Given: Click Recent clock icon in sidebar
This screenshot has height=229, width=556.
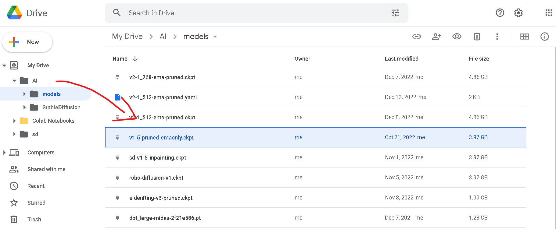Looking at the screenshot, I should pyautogui.click(x=14, y=186).
